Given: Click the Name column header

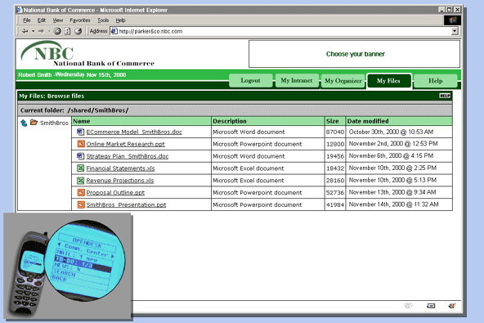Looking at the screenshot, I should click(x=141, y=121).
